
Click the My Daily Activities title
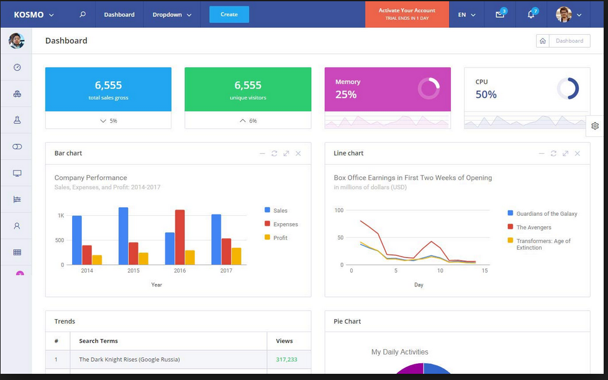tap(400, 351)
